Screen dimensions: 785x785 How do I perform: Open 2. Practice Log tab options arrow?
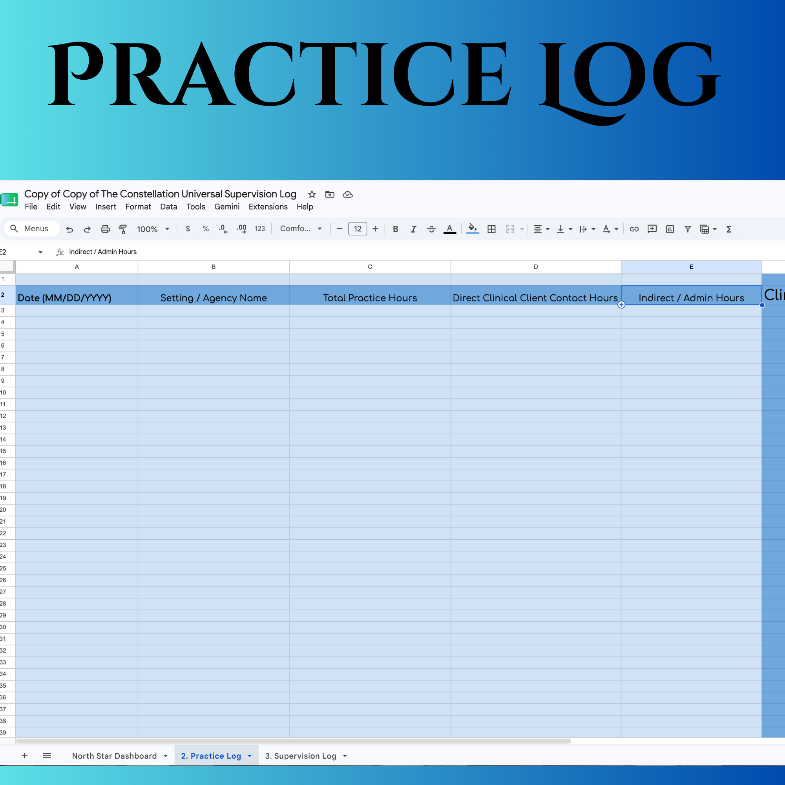click(250, 756)
